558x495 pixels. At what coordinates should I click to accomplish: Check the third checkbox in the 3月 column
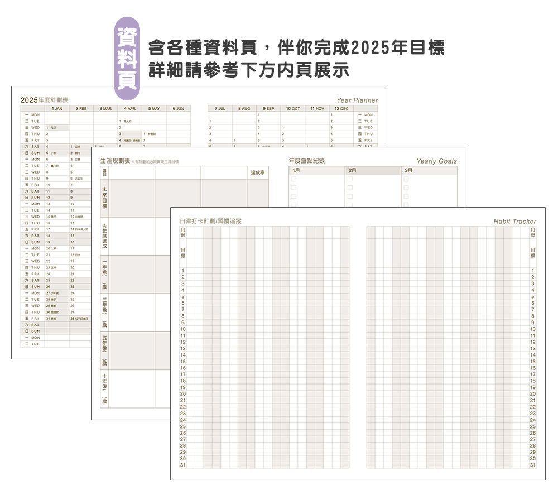coord(406,196)
